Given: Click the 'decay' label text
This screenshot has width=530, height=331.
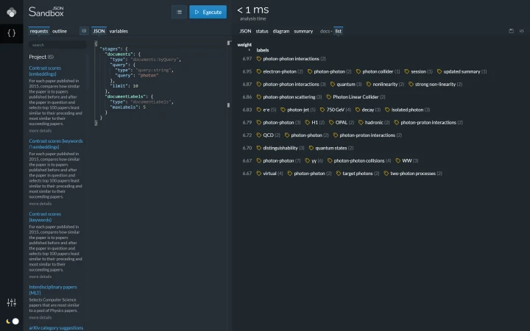Looking at the screenshot, I should [x=368, y=110].
